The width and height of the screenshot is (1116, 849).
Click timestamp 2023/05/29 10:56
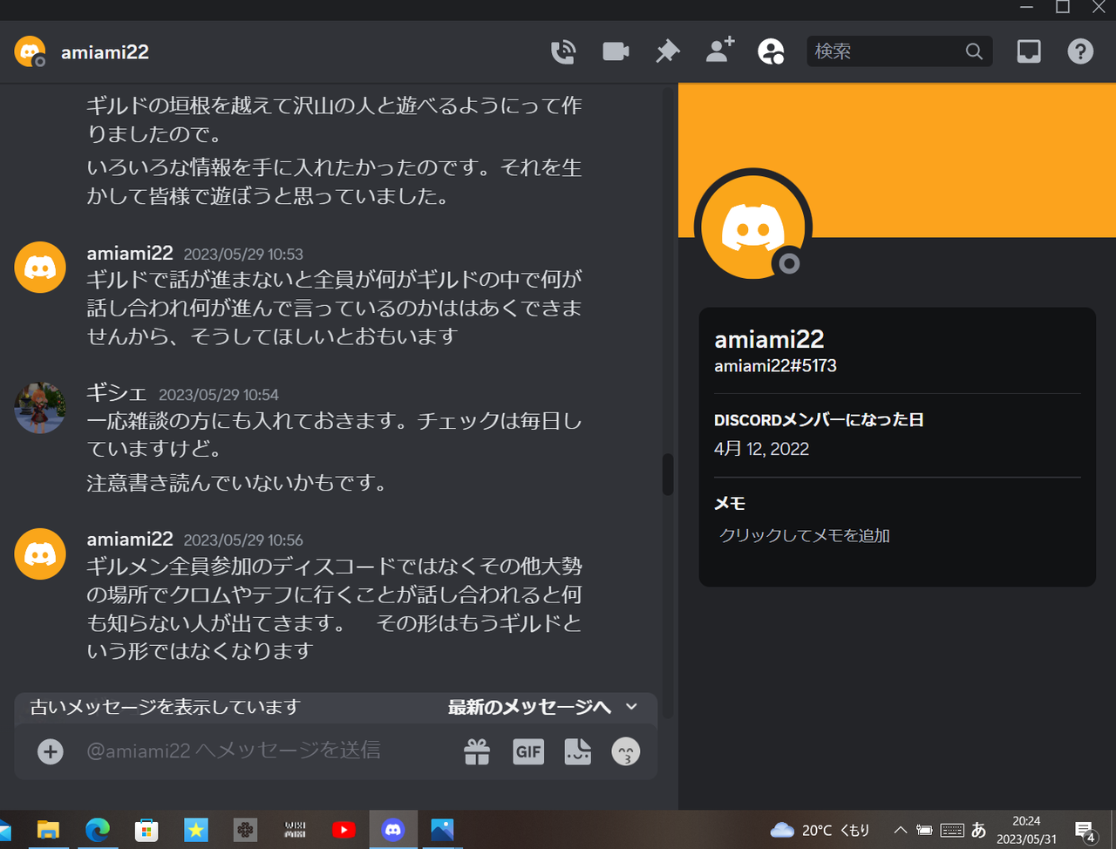click(x=243, y=540)
